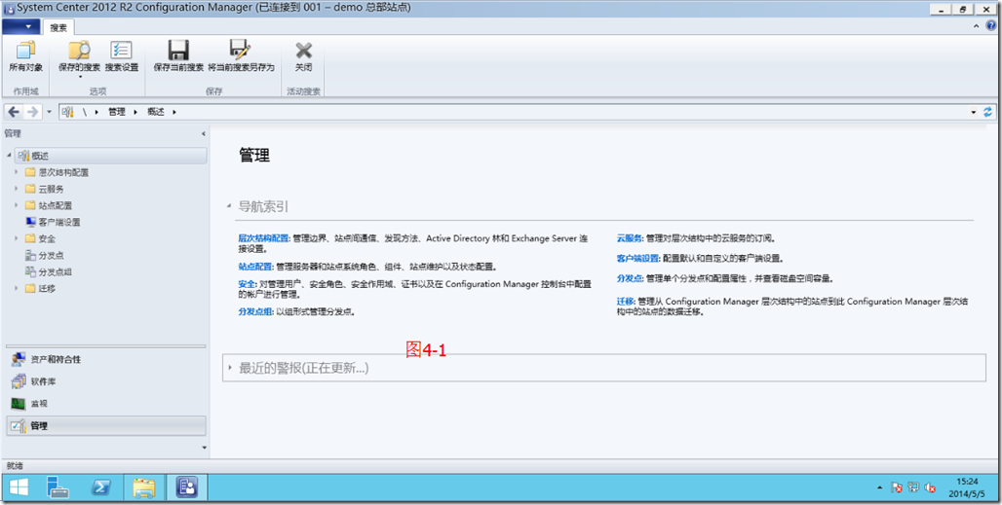
Task: Open the 安全 link in index
Action: 247,284
